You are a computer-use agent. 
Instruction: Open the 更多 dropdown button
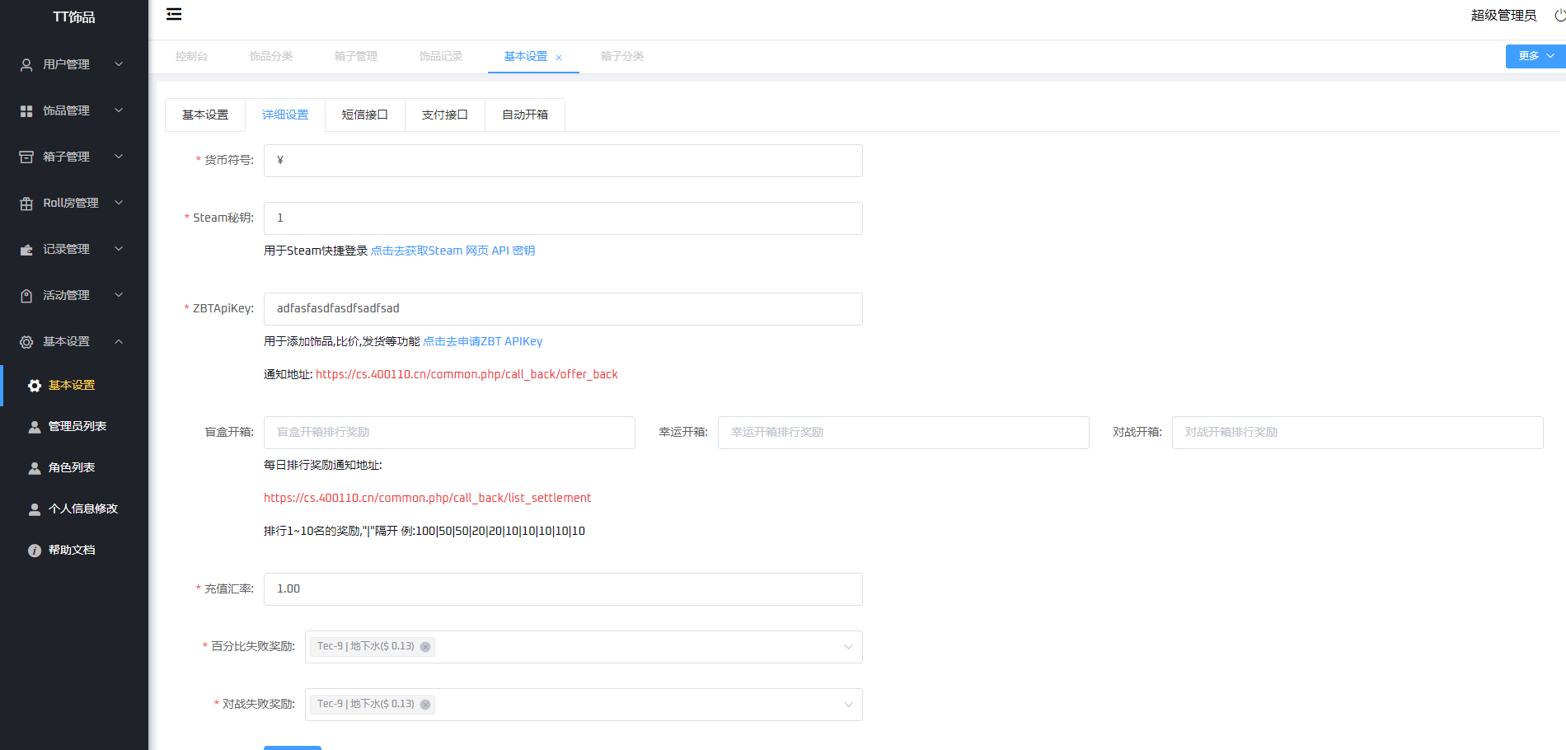click(x=1535, y=56)
